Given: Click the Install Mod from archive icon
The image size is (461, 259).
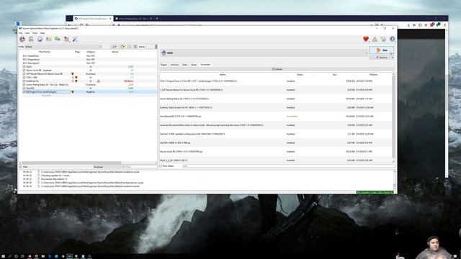Looking at the screenshot, I should 31,39.
